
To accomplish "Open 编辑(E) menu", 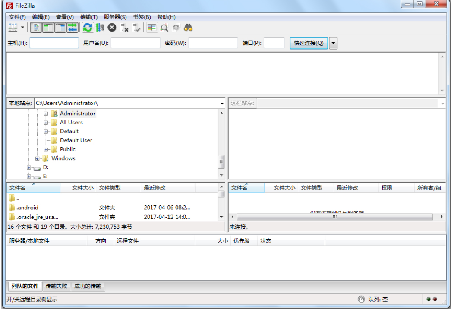I will point(41,17).
